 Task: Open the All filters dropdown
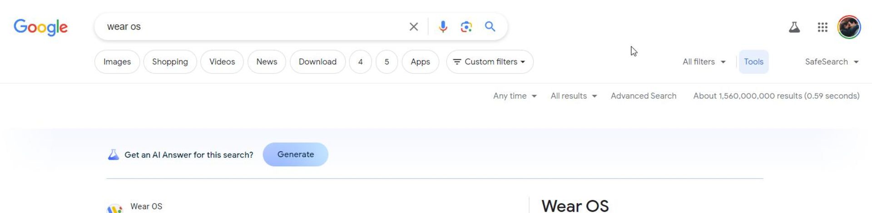click(x=704, y=62)
